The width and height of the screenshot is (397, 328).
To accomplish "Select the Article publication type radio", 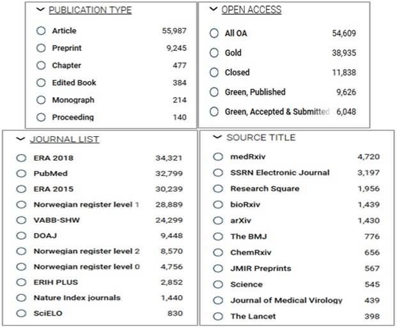I will pos(42,31).
